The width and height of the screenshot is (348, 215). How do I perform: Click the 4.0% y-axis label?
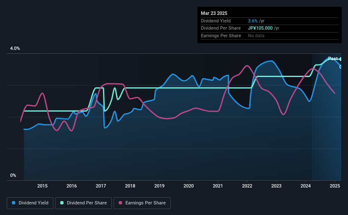point(15,49)
